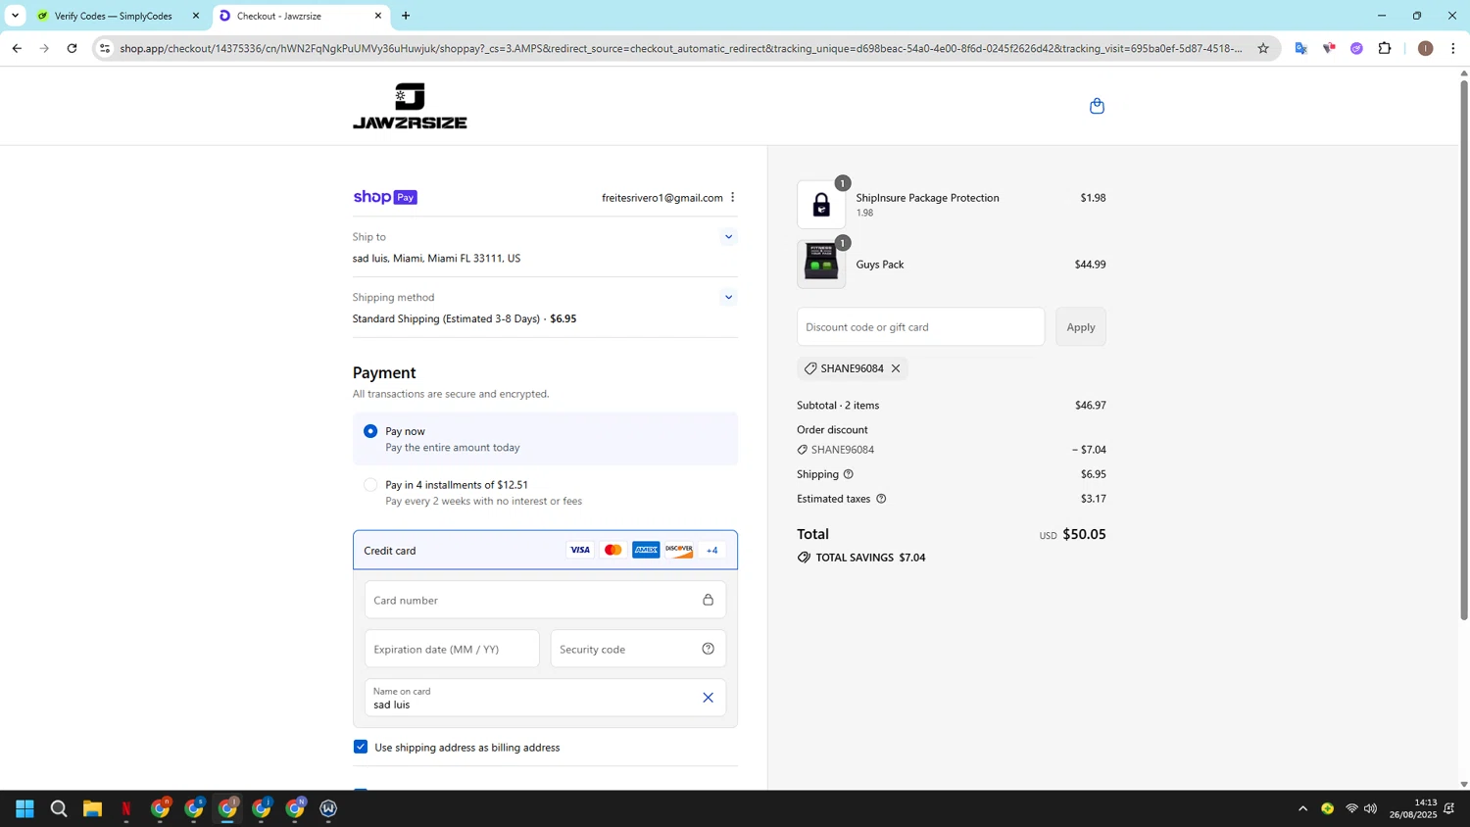Click the browser address bar URL
Image resolution: width=1470 pixels, height=827 pixels.
click(x=681, y=48)
